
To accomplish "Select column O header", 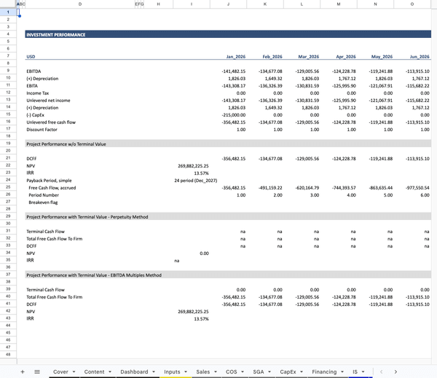I will click(x=412, y=4).
